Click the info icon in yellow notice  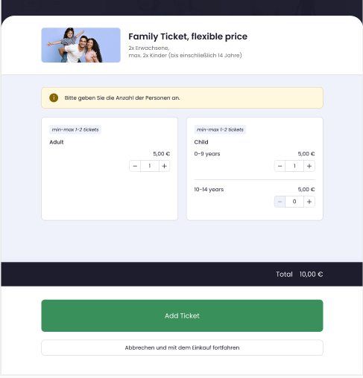pyautogui.click(x=54, y=97)
